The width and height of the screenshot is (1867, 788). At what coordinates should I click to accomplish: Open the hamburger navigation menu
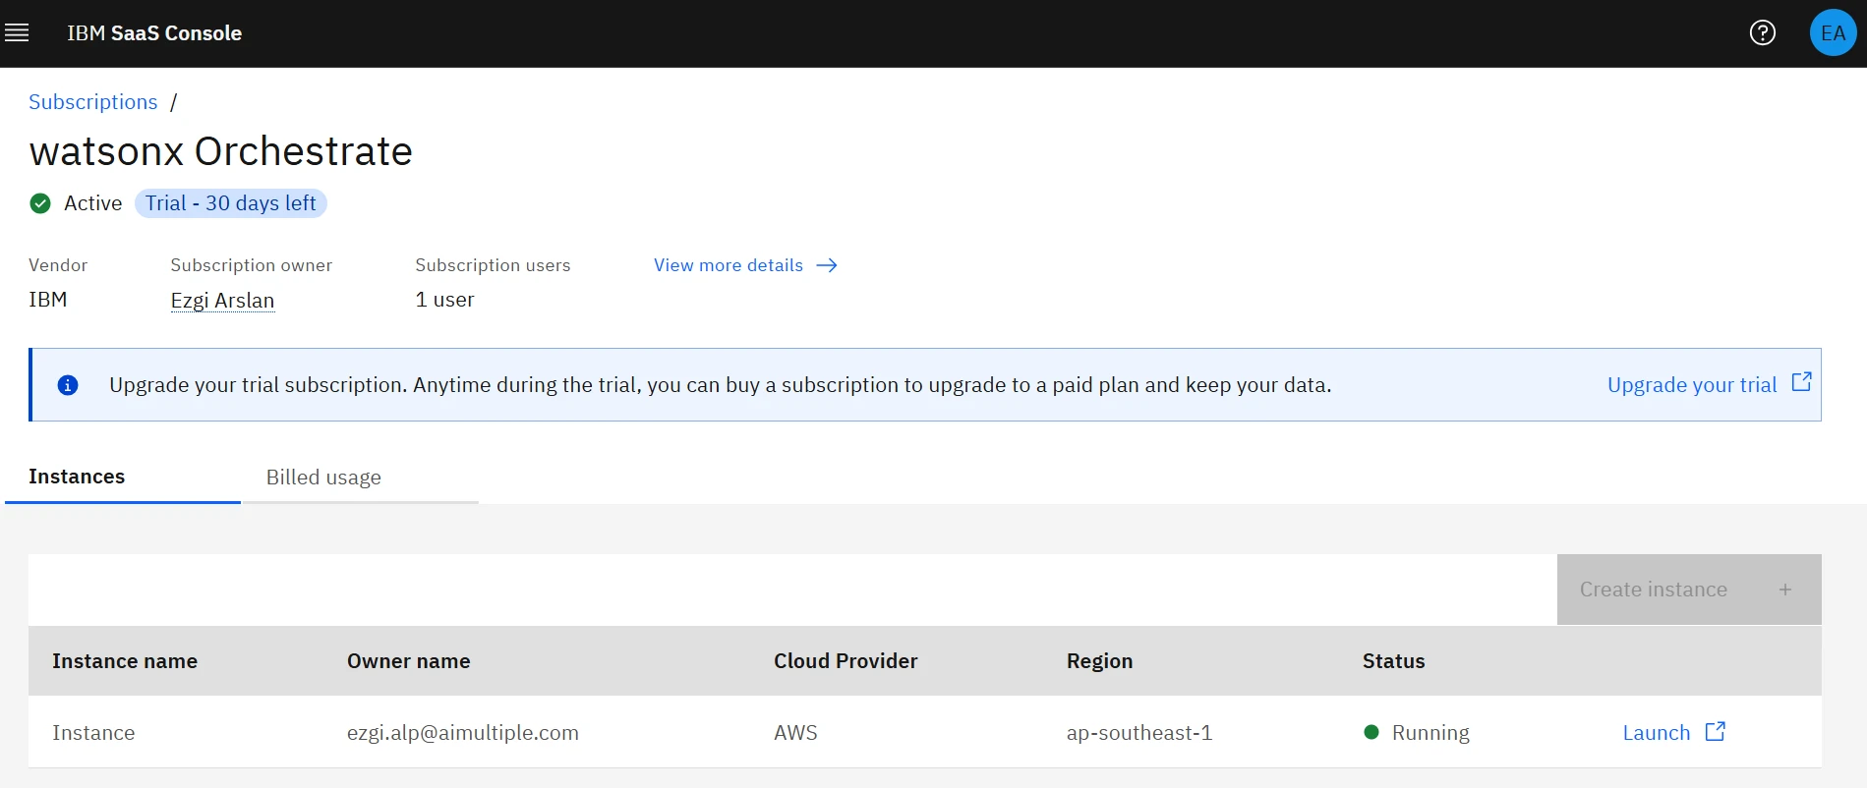(x=17, y=33)
